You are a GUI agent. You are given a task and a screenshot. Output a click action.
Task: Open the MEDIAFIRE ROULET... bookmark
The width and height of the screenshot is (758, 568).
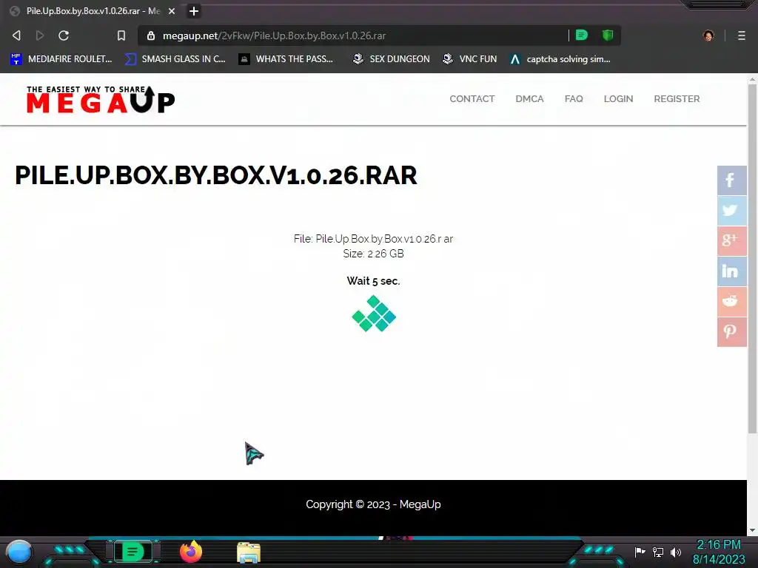point(61,59)
